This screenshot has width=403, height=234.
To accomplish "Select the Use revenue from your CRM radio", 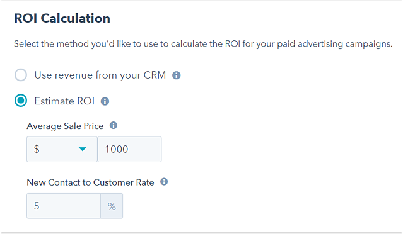I will [x=21, y=75].
